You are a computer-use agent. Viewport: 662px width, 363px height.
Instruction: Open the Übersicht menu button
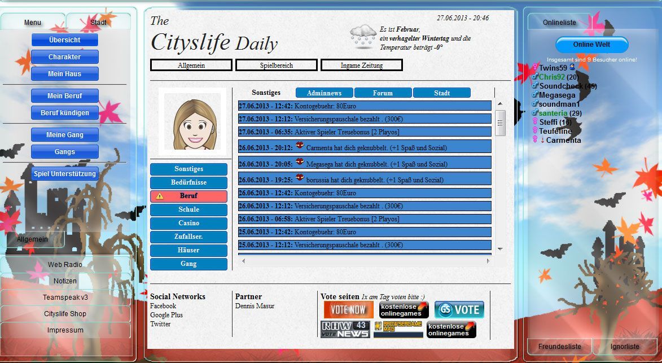[x=64, y=40]
